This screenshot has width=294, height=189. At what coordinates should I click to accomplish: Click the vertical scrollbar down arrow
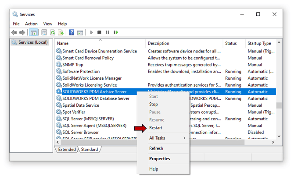tap(279, 136)
